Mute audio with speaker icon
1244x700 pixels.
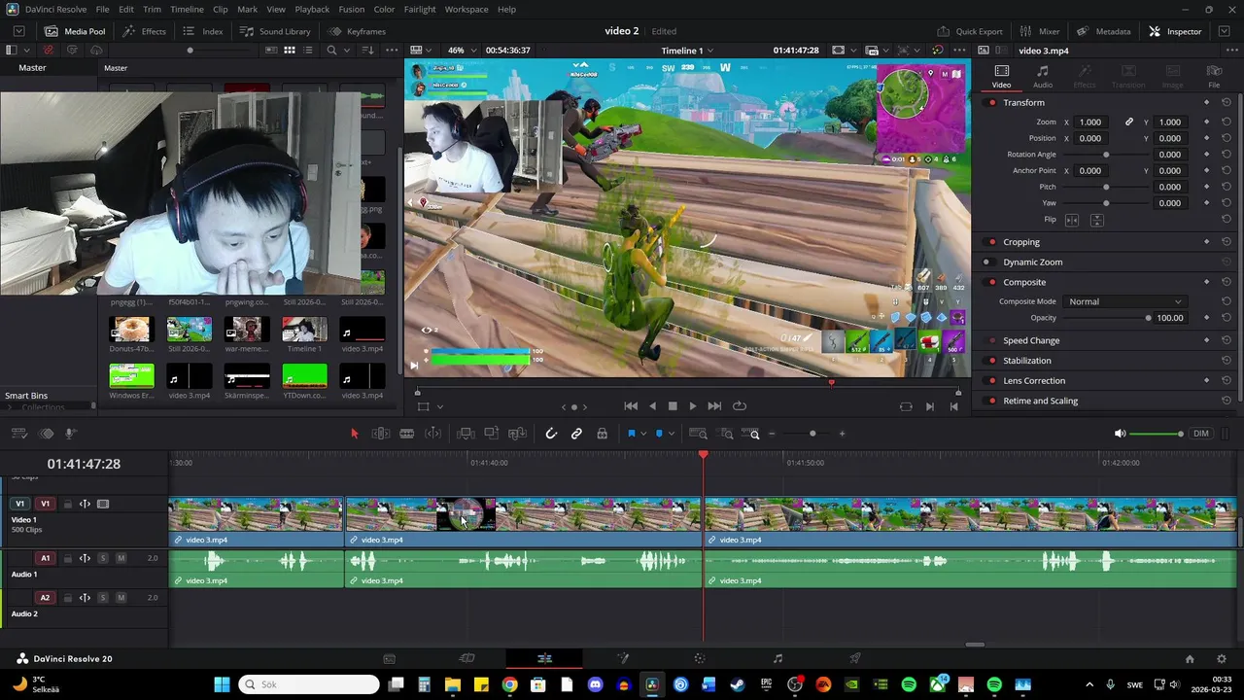coord(1120,434)
